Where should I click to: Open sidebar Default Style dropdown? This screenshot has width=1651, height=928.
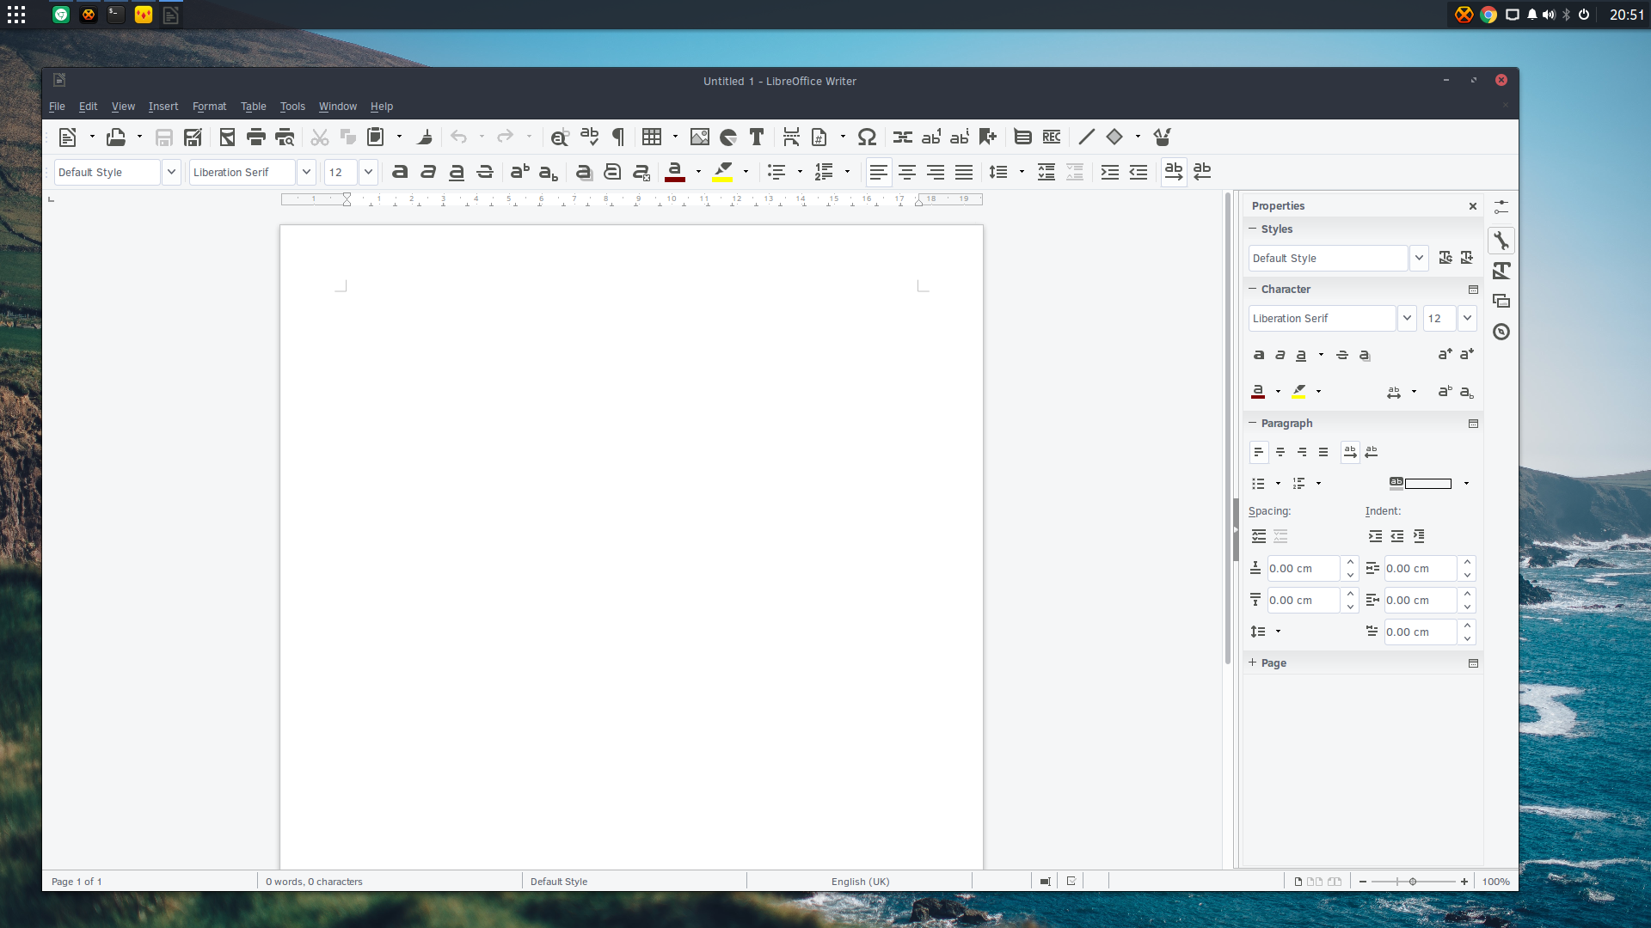click(x=1419, y=258)
